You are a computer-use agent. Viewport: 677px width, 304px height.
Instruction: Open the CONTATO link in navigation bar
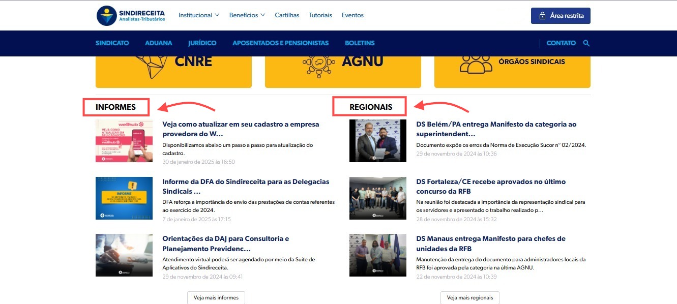pos(561,43)
